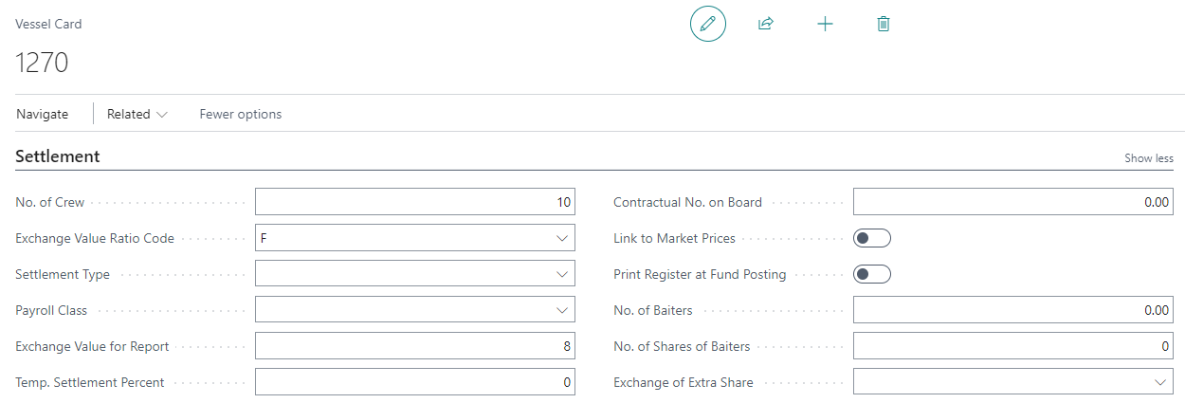
Task: Click the Share icon
Action: tap(765, 24)
